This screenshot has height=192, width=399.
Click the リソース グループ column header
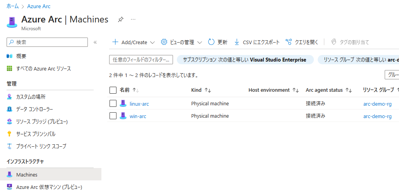coord(378,90)
